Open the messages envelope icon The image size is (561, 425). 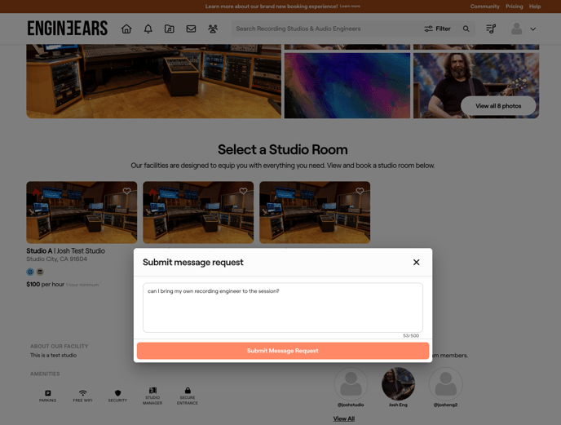191,29
